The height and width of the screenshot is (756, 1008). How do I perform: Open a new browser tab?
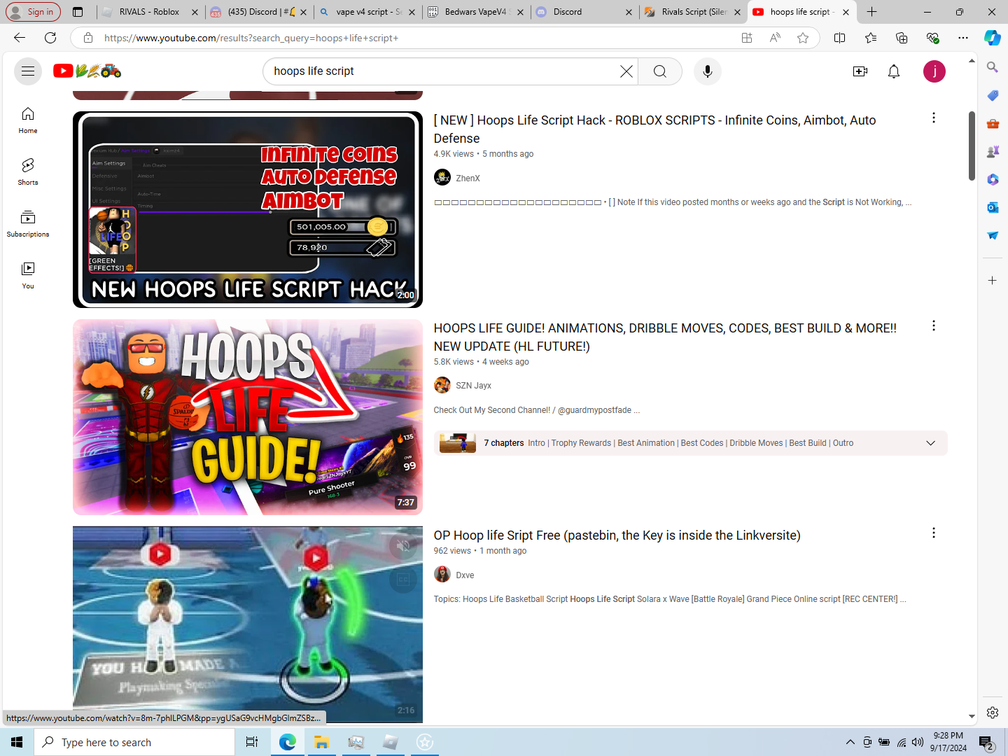[871, 12]
